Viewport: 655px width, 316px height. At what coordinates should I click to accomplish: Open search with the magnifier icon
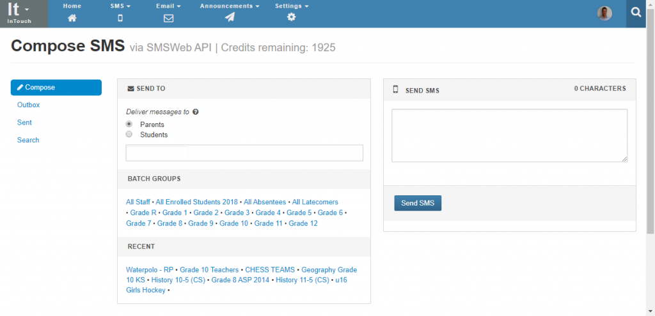[636, 13]
